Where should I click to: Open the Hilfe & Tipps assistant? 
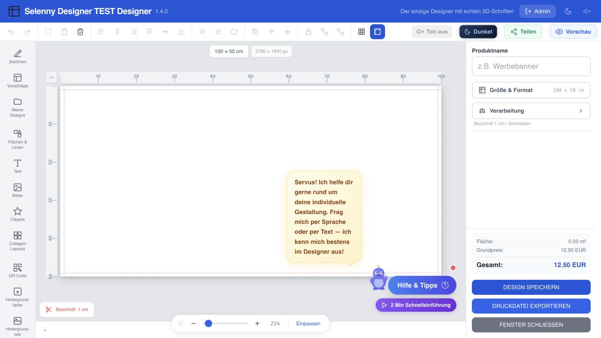click(422, 285)
